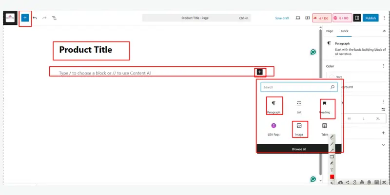Select the line tool in capture toolbar

click(x=332, y=144)
